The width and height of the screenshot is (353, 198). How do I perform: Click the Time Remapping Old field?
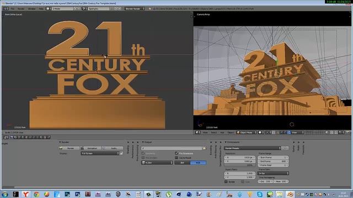(265, 182)
